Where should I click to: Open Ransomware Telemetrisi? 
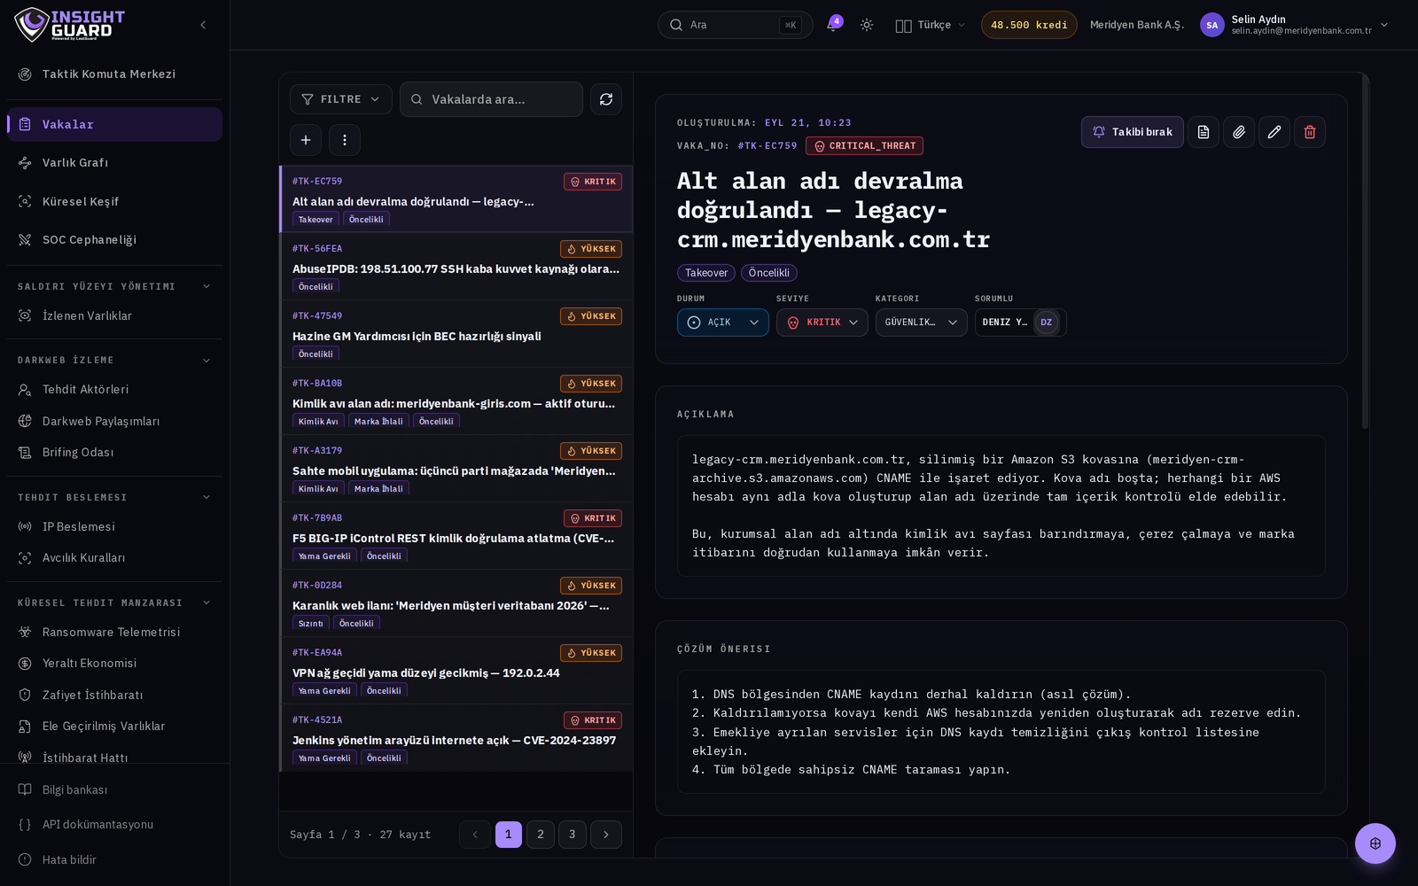click(x=114, y=632)
